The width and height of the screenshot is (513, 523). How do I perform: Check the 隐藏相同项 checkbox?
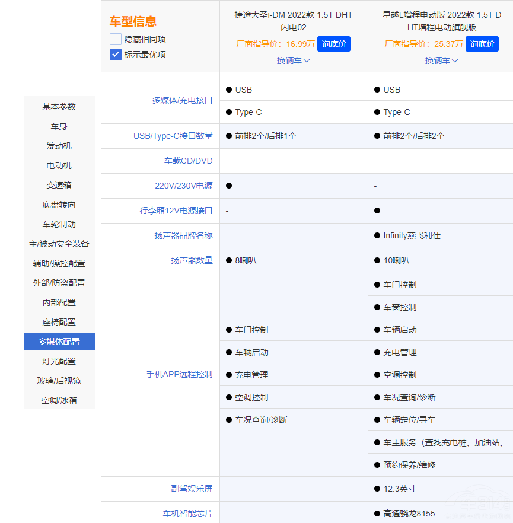coord(116,39)
